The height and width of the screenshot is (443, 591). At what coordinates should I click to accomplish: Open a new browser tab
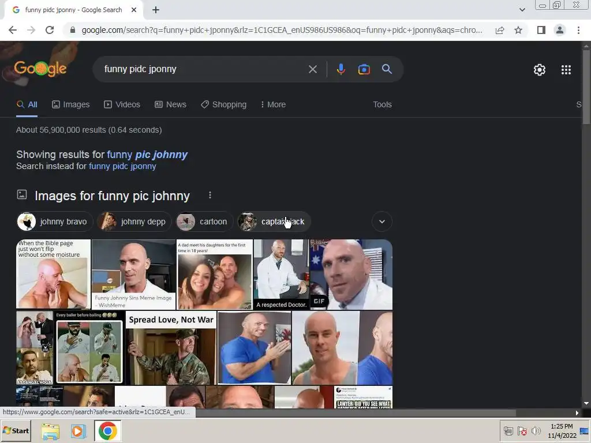point(156,10)
